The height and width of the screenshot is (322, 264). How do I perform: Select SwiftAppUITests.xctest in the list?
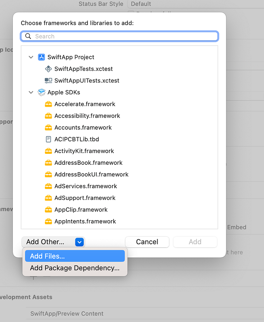[87, 81]
